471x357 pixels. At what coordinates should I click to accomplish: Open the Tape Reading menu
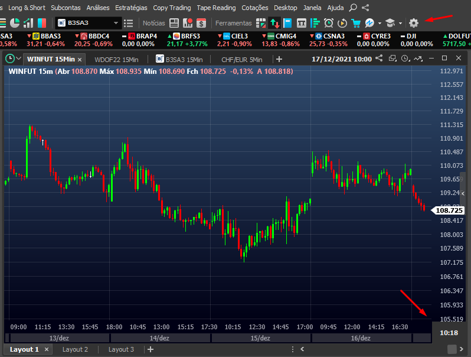216,8
